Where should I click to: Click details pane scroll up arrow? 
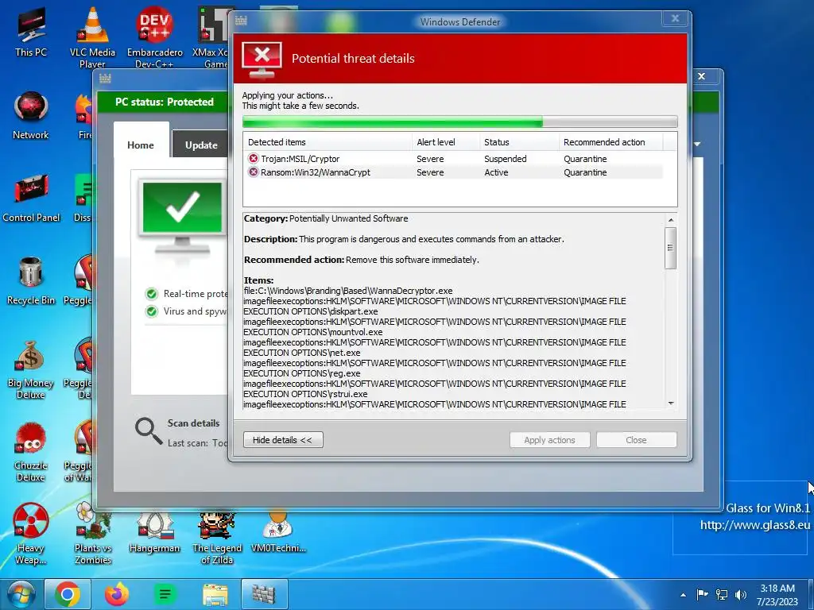[x=671, y=220]
